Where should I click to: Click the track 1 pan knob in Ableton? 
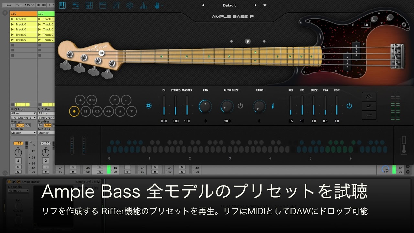click(18, 152)
